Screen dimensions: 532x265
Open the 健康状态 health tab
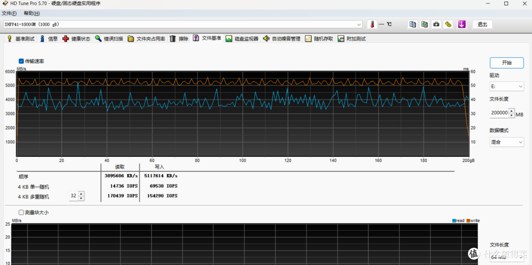point(77,38)
